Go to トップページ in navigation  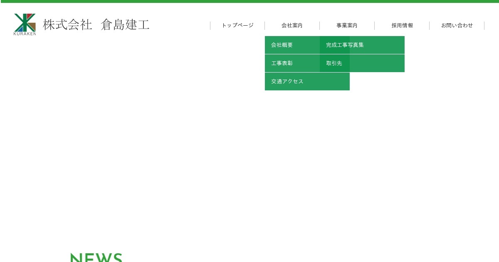click(x=237, y=26)
